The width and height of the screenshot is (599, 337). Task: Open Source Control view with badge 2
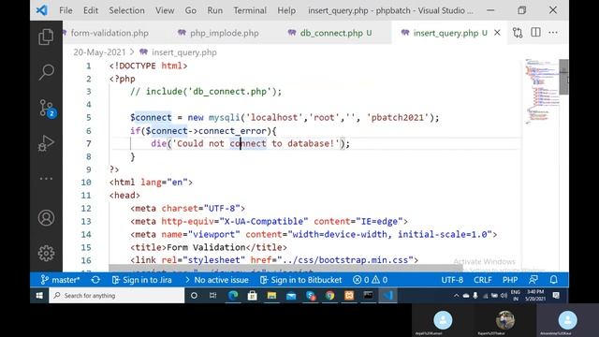point(48,109)
